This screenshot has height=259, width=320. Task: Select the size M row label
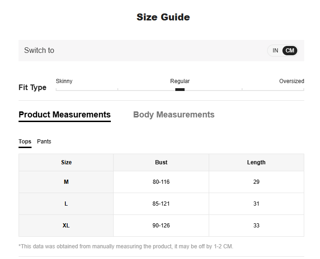66,182
